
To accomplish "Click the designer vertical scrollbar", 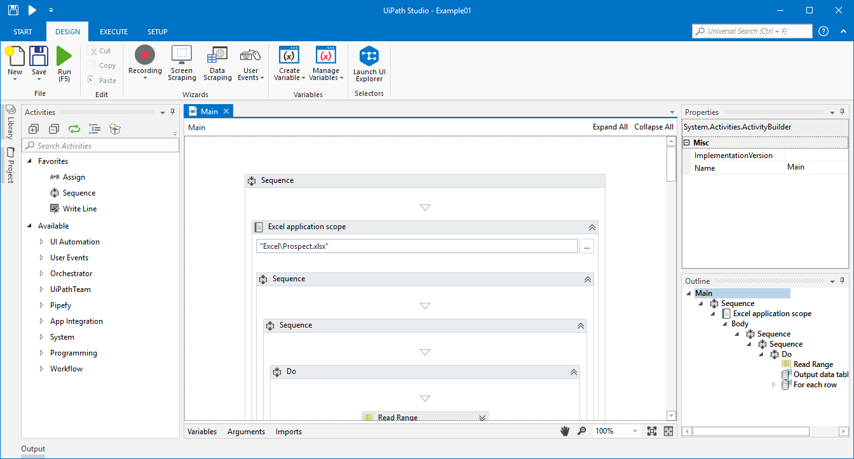I will click(671, 279).
